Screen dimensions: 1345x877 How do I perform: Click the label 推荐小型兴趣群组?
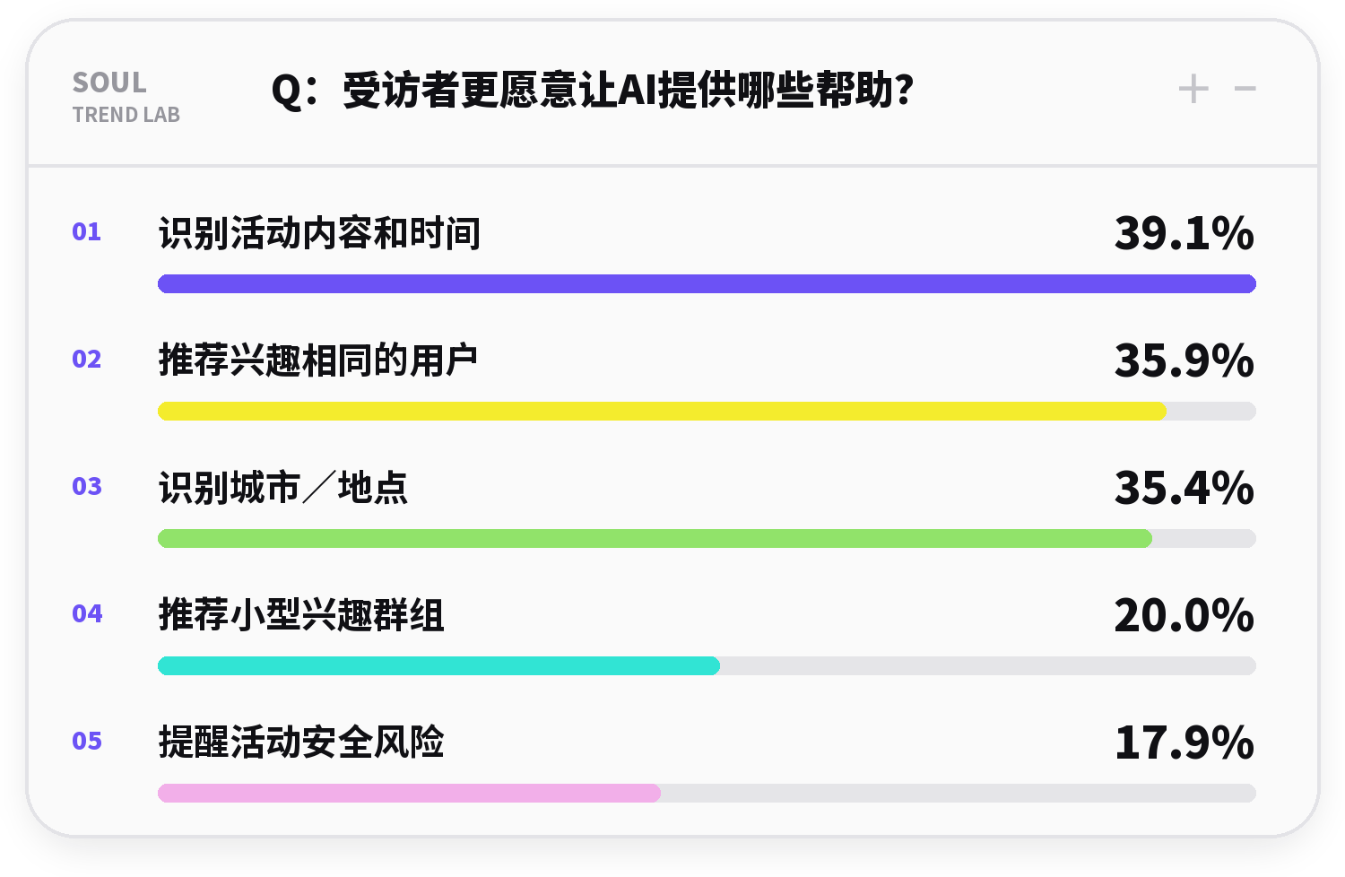click(x=301, y=615)
